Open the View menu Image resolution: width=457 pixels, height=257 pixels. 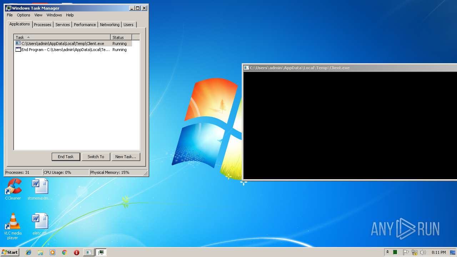[38, 15]
